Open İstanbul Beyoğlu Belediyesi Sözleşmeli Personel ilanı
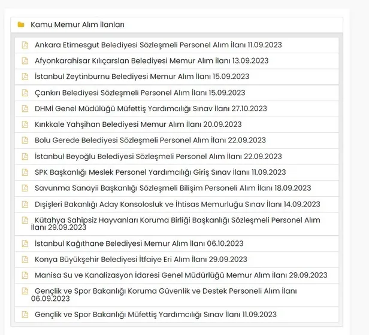Screen dimensions: 369x335 tap(158, 157)
